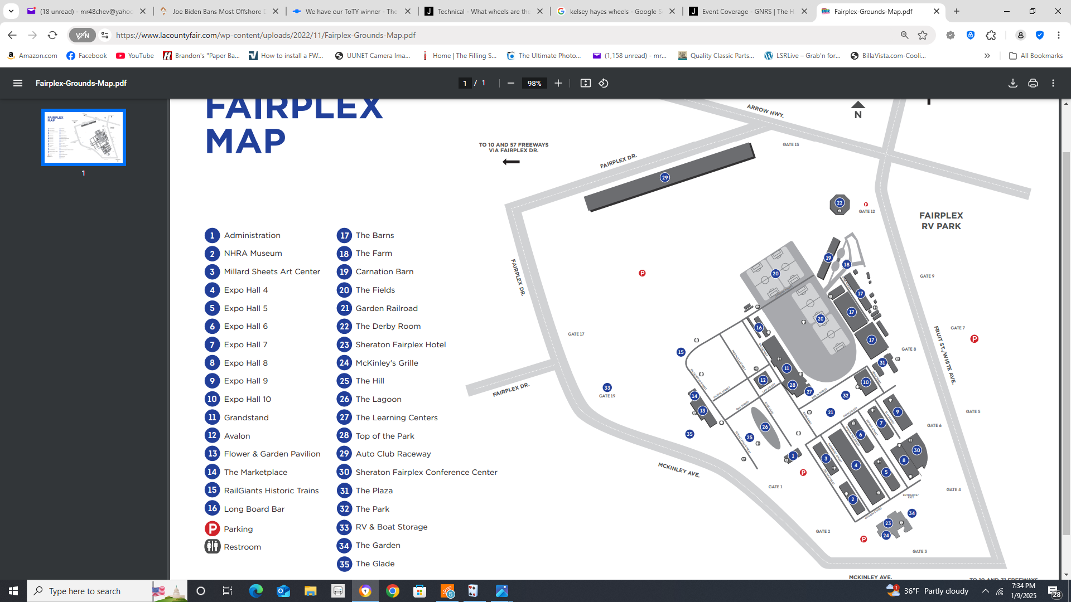Open the solitaire cards taskbar app
Image resolution: width=1071 pixels, height=602 pixels.
(x=474, y=591)
